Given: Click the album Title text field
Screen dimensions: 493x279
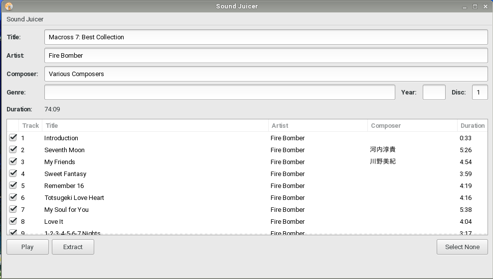Looking at the screenshot, I should tap(266, 37).
